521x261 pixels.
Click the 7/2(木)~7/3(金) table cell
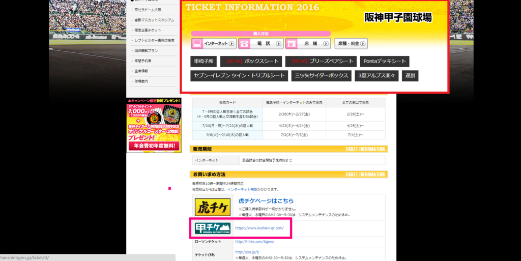[294, 135]
